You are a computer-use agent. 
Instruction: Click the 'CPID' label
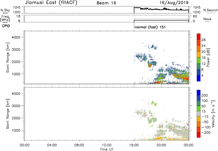pos(6,26)
